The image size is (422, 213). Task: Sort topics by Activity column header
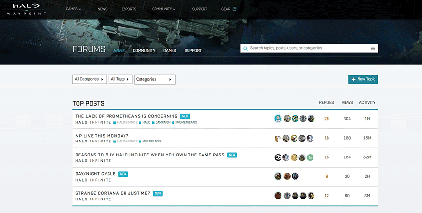coord(367,102)
